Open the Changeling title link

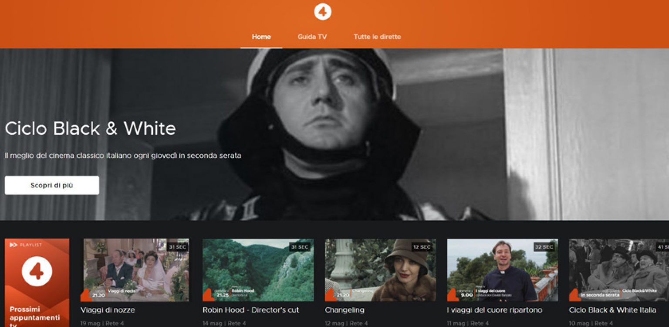(345, 310)
